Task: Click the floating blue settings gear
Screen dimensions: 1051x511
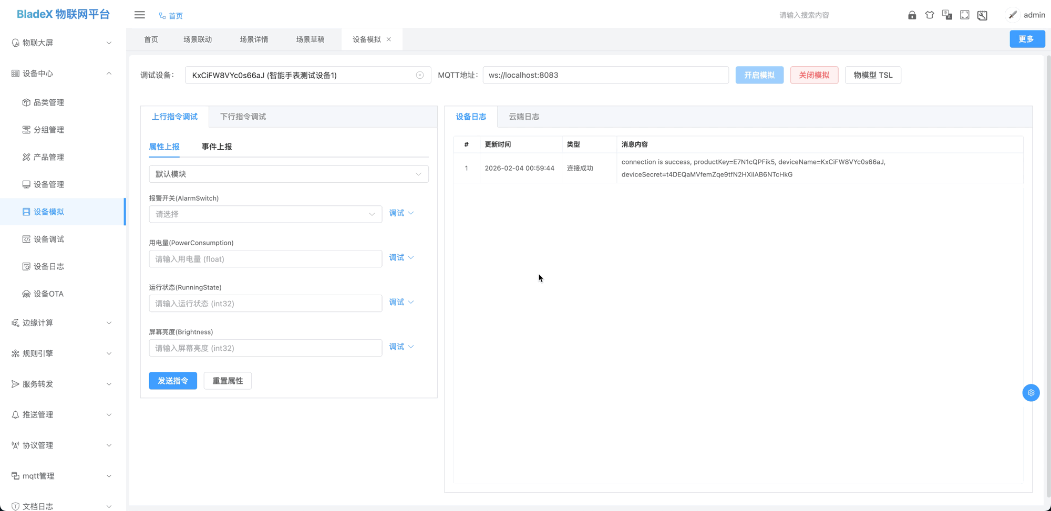Action: pos(1031,393)
